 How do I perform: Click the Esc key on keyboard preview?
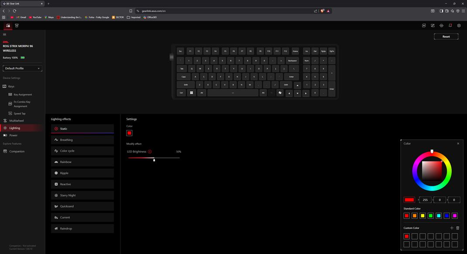pos(180,51)
